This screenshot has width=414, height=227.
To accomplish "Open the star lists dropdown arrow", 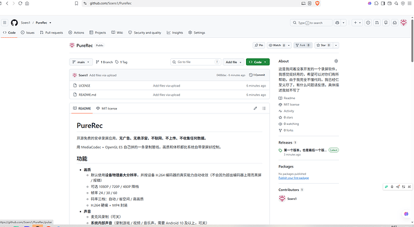I will click(336, 45).
